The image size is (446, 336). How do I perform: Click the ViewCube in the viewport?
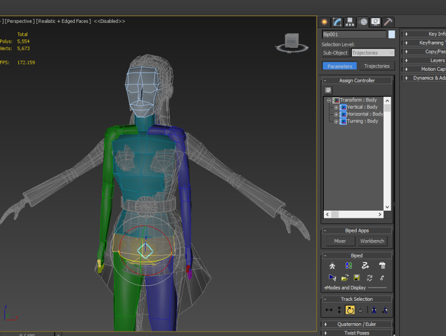(x=292, y=41)
